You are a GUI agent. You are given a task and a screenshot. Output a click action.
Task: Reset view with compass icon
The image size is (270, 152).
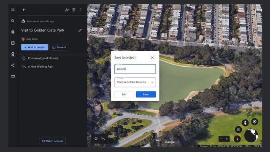(237, 139)
